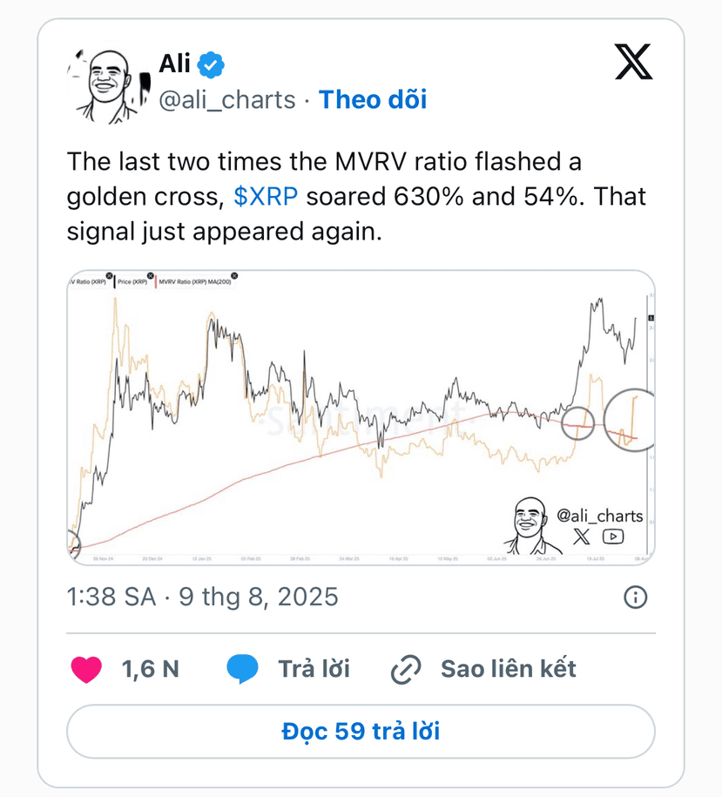Screen dimensions: 722x797
Task: Open the tweet info circle icon
Action: click(635, 597)
